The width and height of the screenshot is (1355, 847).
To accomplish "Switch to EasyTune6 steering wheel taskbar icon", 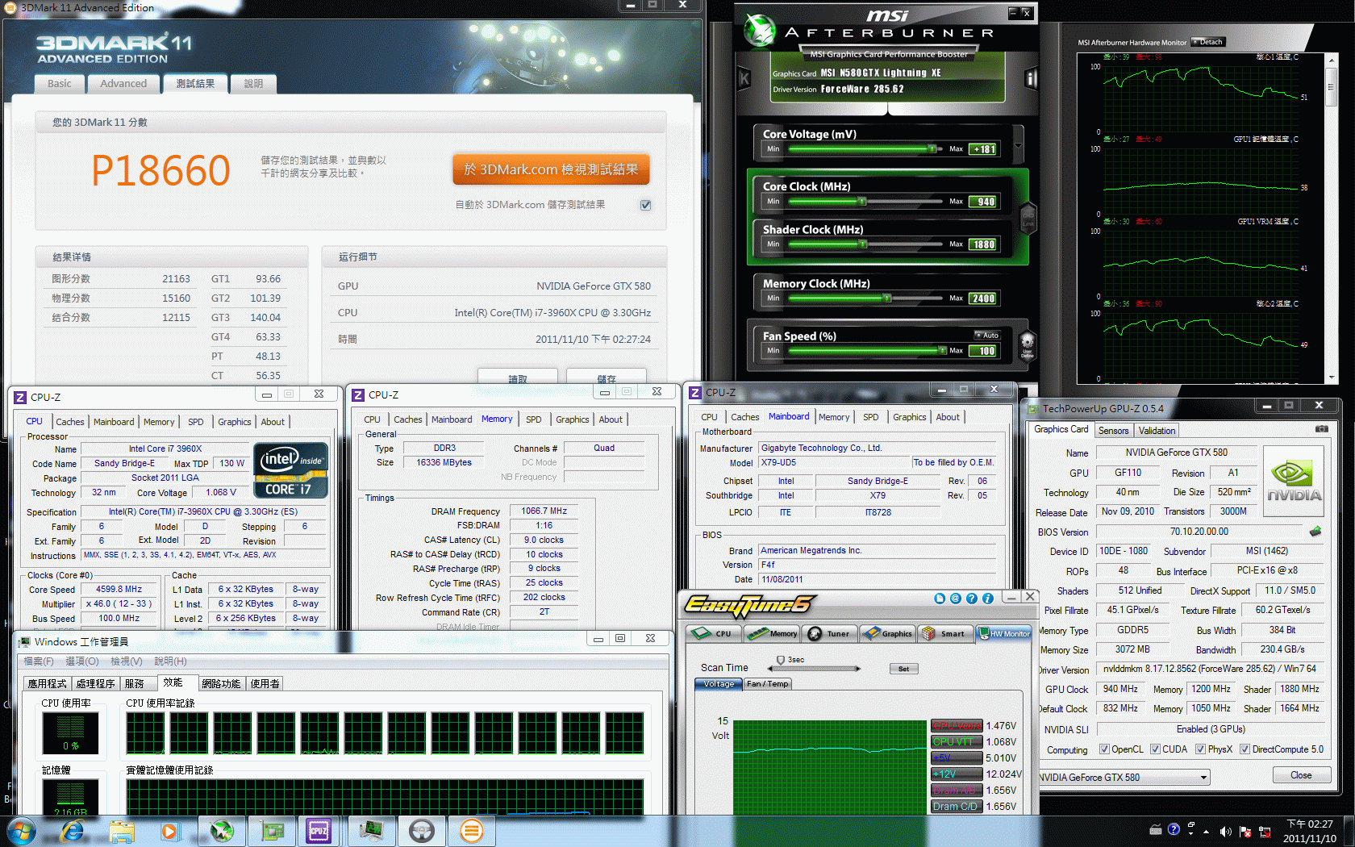I will pyautogui.click(x=422, y=831).
